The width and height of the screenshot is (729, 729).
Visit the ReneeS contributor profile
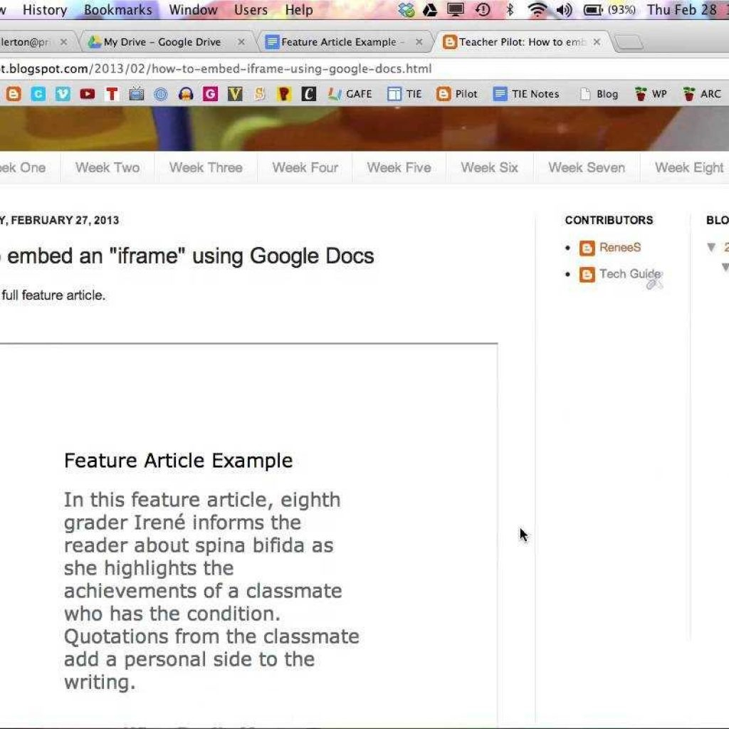point(619,247)
